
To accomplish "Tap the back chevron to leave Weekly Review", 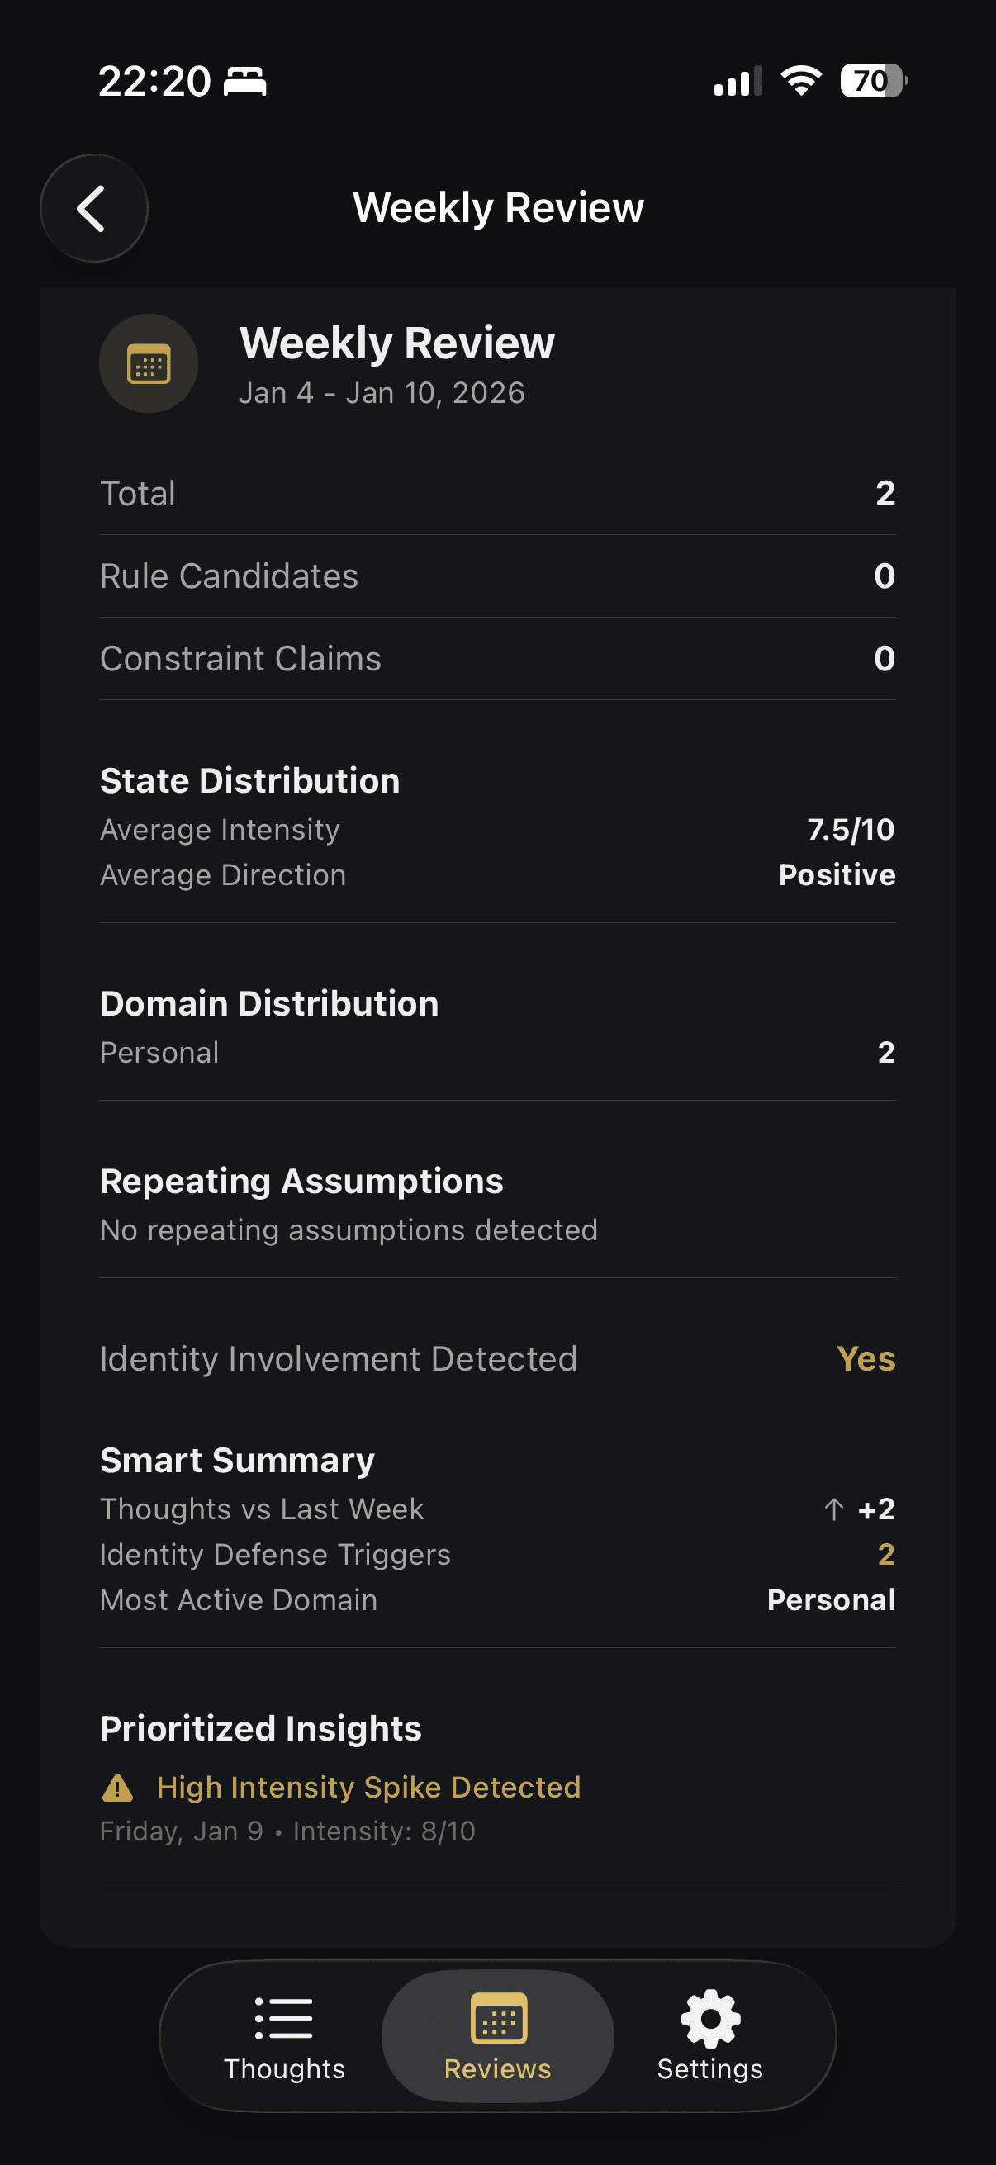I will tap(93, 208).
